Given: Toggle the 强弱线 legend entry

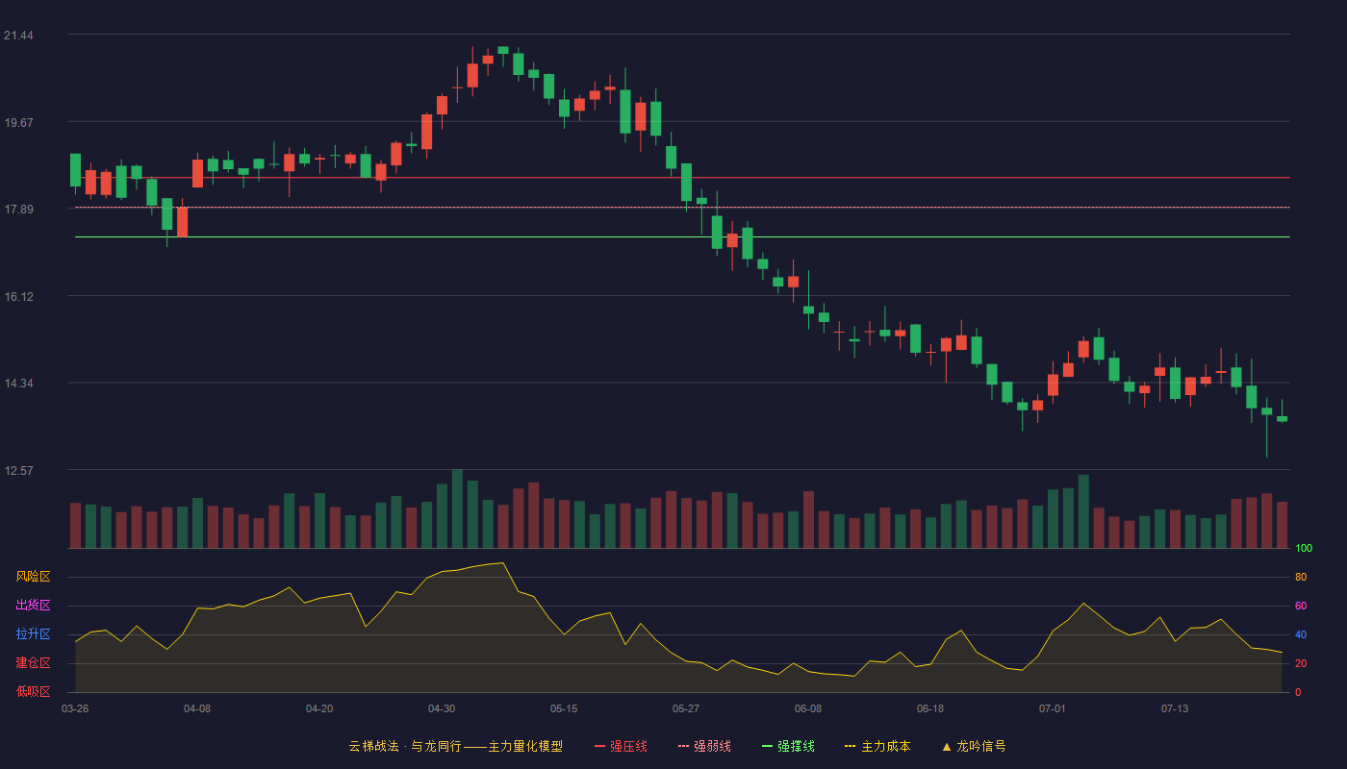Looking at the screenshot, I should (704, 746).
